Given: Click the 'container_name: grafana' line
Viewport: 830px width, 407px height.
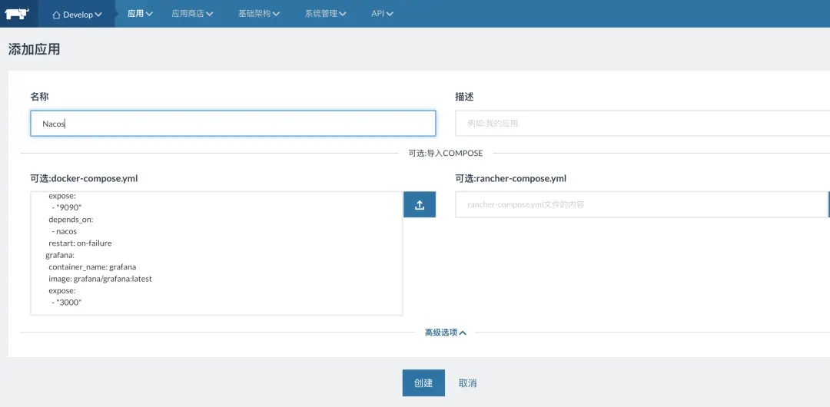Looking at the screenshot, I should (92, 266).
